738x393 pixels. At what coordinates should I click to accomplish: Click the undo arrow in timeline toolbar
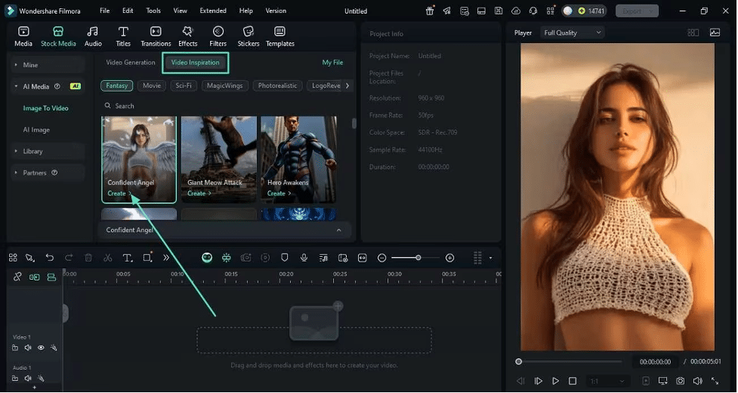pos(49,258)
